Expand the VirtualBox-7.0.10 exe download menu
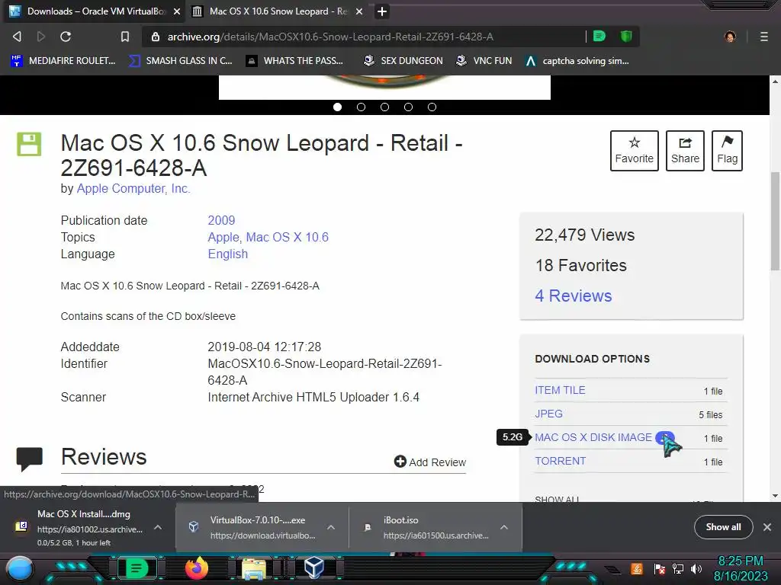The image size is (781, 585). (x=331, y=527)
